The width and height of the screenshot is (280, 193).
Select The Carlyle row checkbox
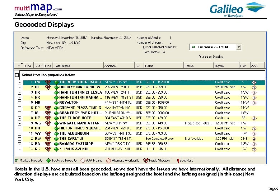click(19, 139)
